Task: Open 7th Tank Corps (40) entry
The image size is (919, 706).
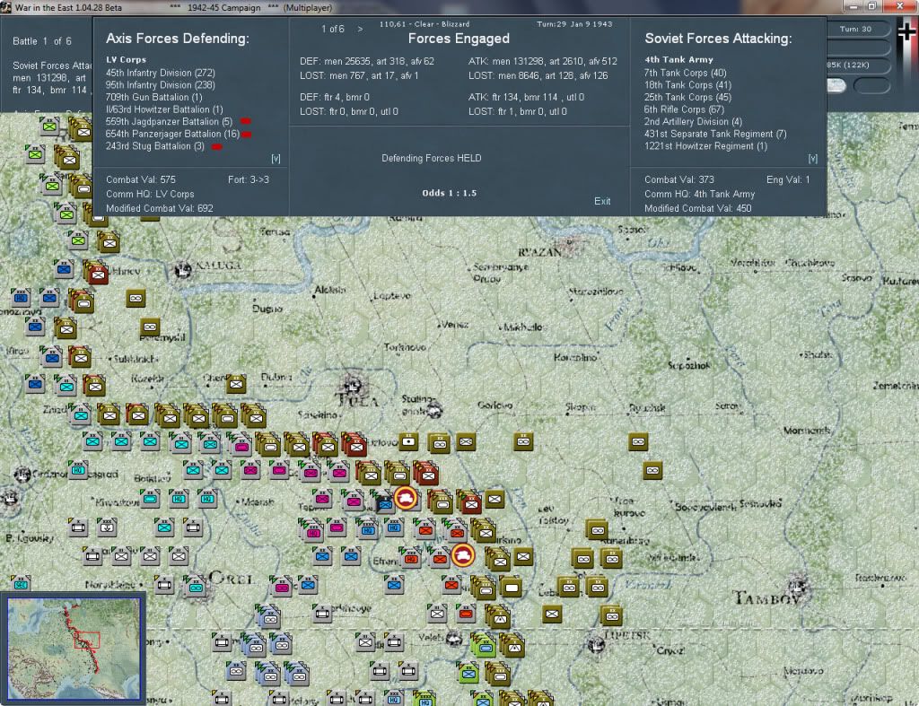Action: [x=685, y=73]
